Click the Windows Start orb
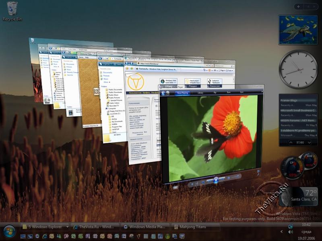 click(x=9, y=231)
